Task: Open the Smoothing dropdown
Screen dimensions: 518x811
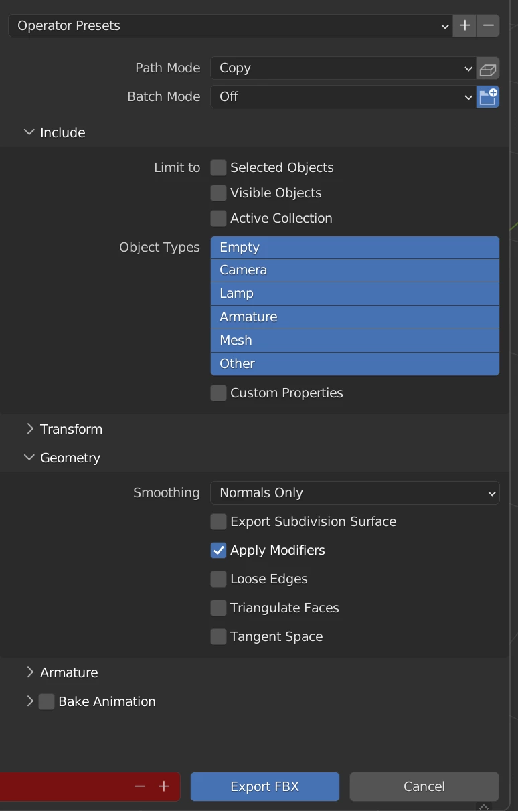Action: [x=355, y=493]
